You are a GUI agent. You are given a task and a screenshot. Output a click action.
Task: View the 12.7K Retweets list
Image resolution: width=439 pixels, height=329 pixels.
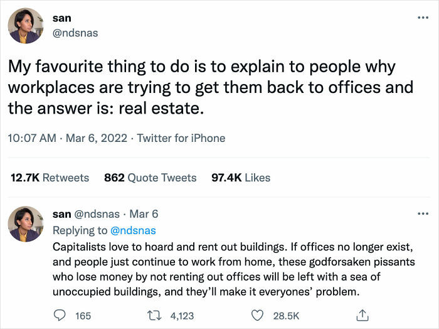[x=50, y=178]
